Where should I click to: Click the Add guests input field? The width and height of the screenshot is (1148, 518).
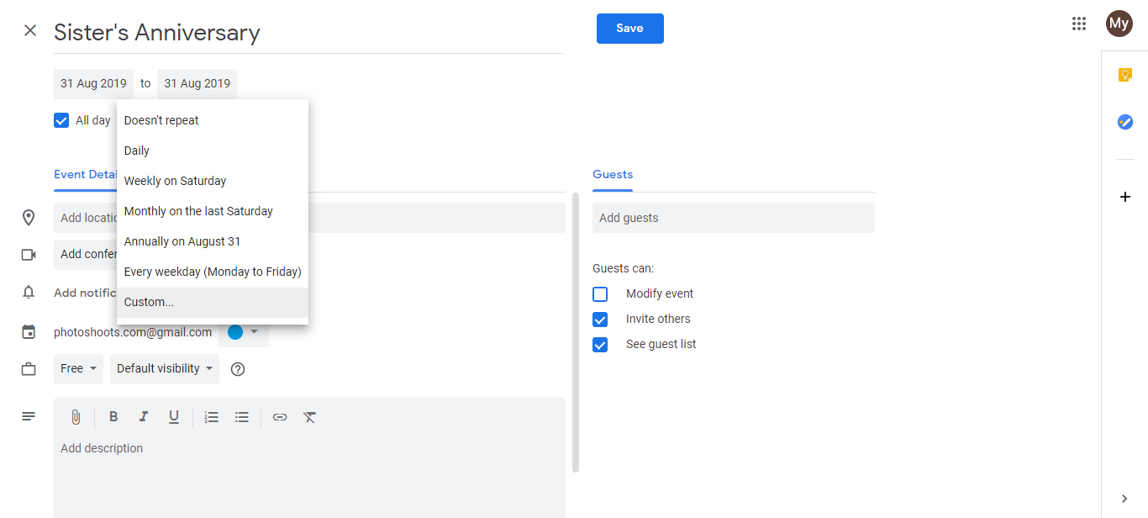(x=734, y=218)
